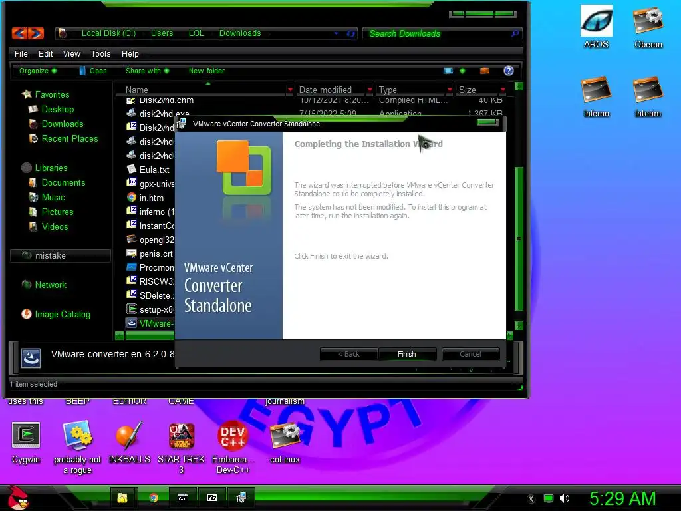
Task: Click the Users breadcrumb in address bar
Action: click(x=162, y=33)
